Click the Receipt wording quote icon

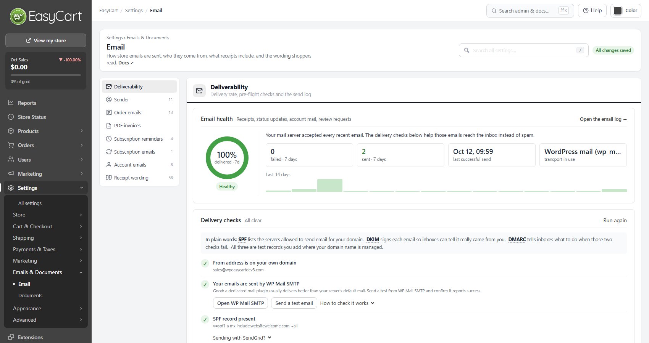click(109, 178)
